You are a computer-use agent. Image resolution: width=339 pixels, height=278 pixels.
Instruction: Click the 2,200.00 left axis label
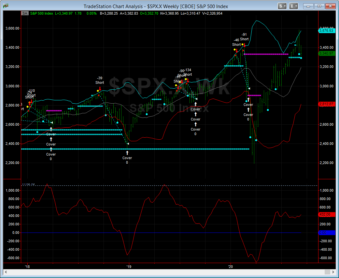(12, 163)
